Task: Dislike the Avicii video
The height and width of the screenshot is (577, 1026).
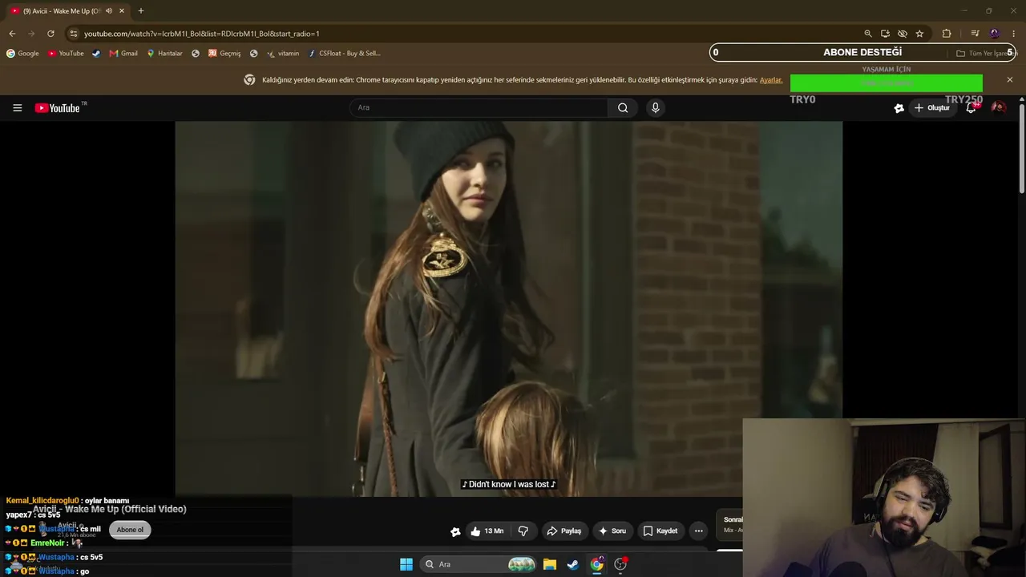Action: tap(523, 531)
